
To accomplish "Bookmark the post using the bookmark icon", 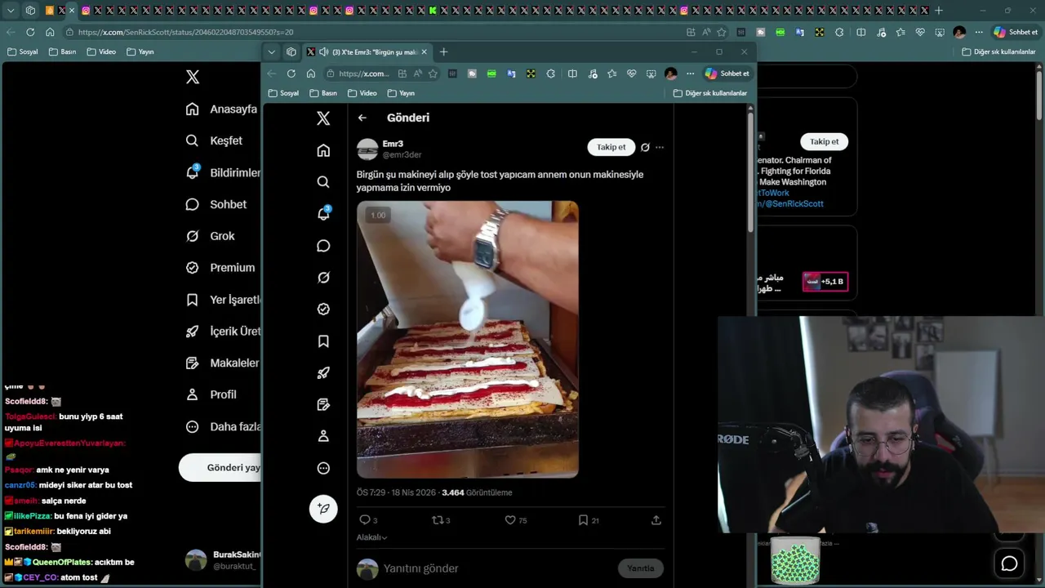I will [583, 520].
